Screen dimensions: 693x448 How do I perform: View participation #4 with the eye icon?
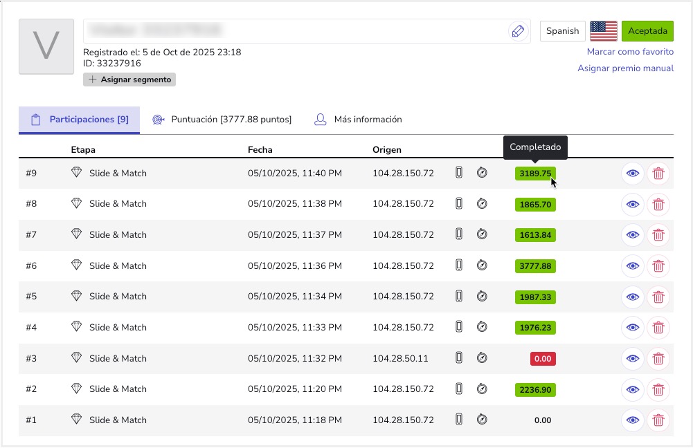pos(632,327)
